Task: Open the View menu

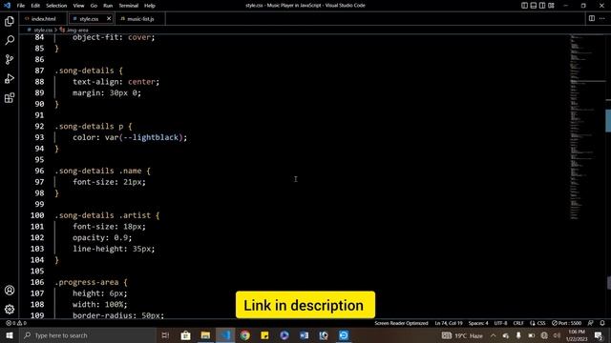Action: point(78,6)
